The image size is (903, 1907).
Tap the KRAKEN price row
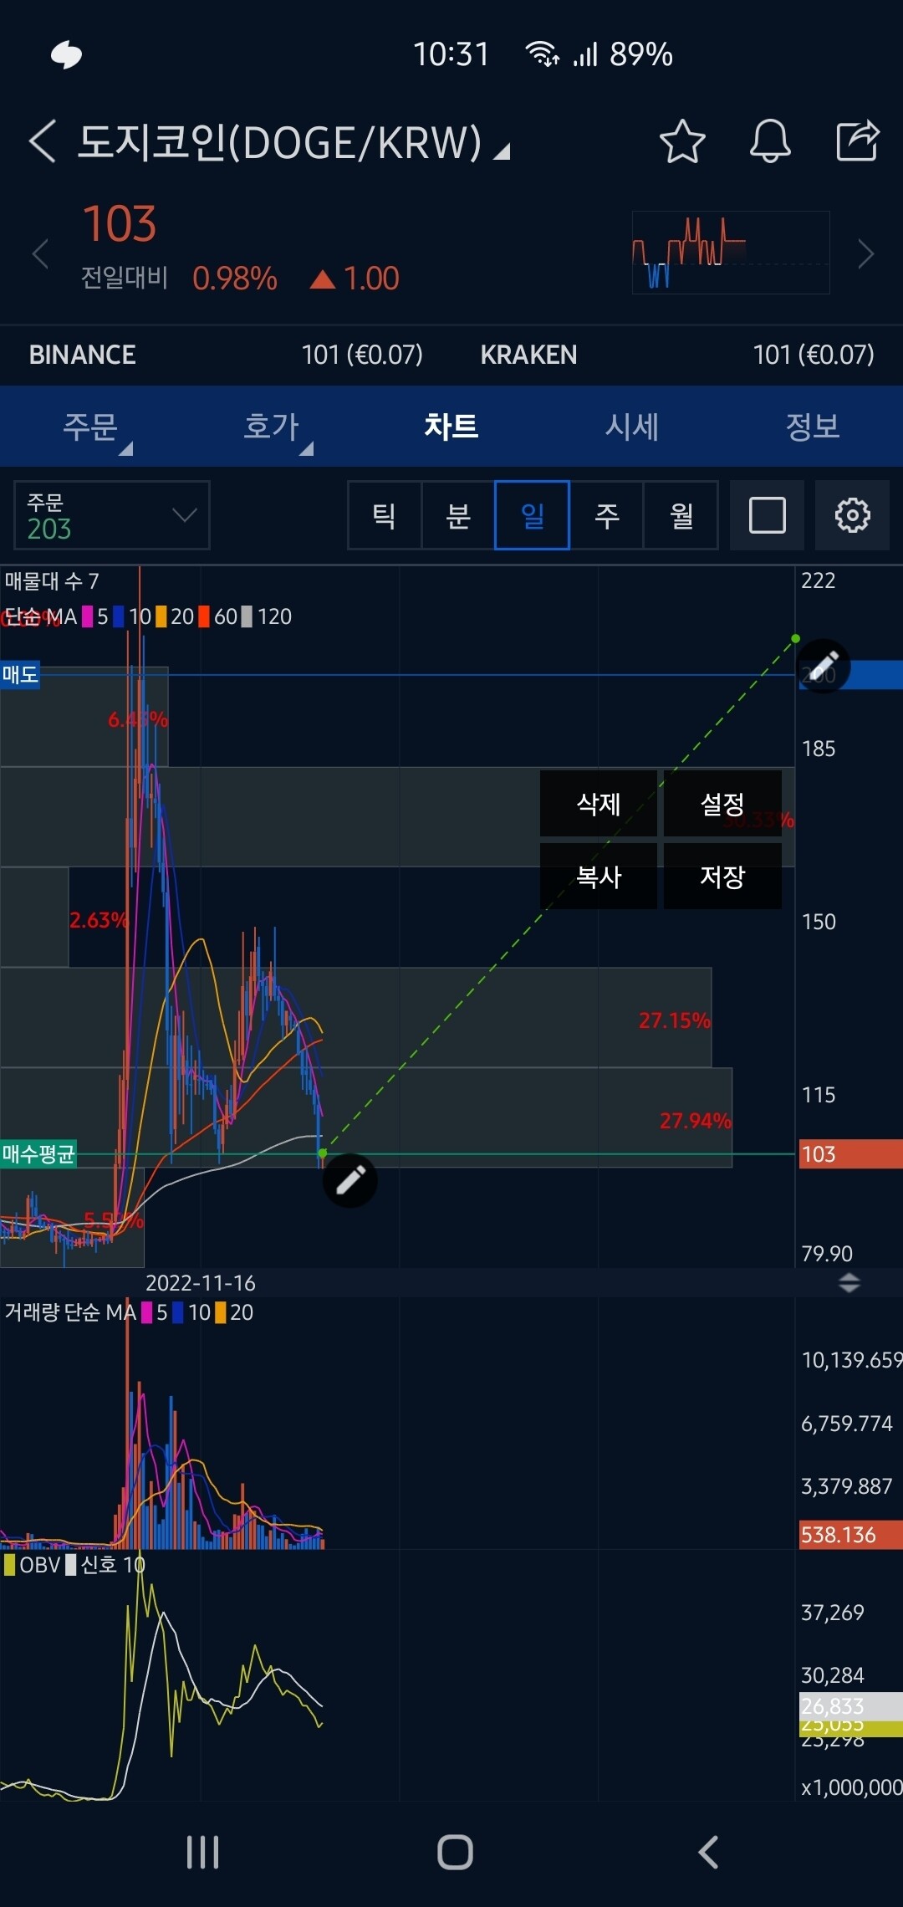(x=677, y=355)
